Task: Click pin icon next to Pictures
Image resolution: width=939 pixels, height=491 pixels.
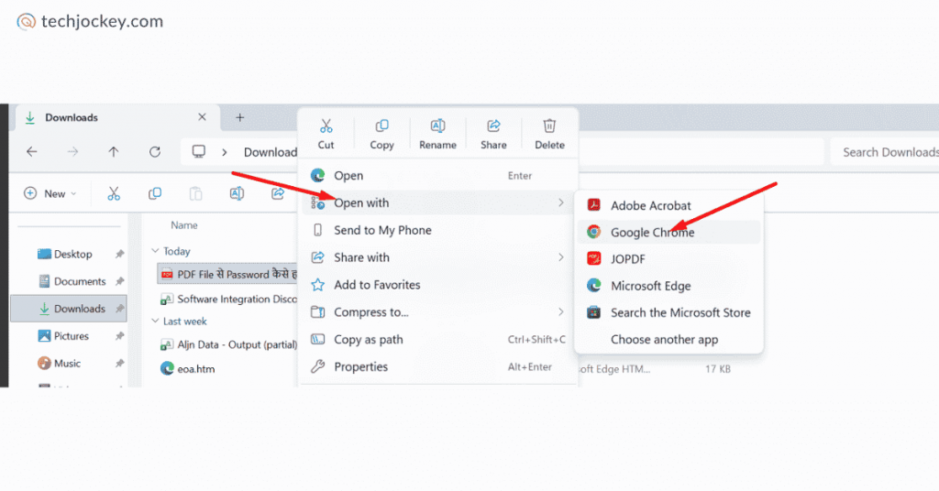Action: (x=120, y=336)
